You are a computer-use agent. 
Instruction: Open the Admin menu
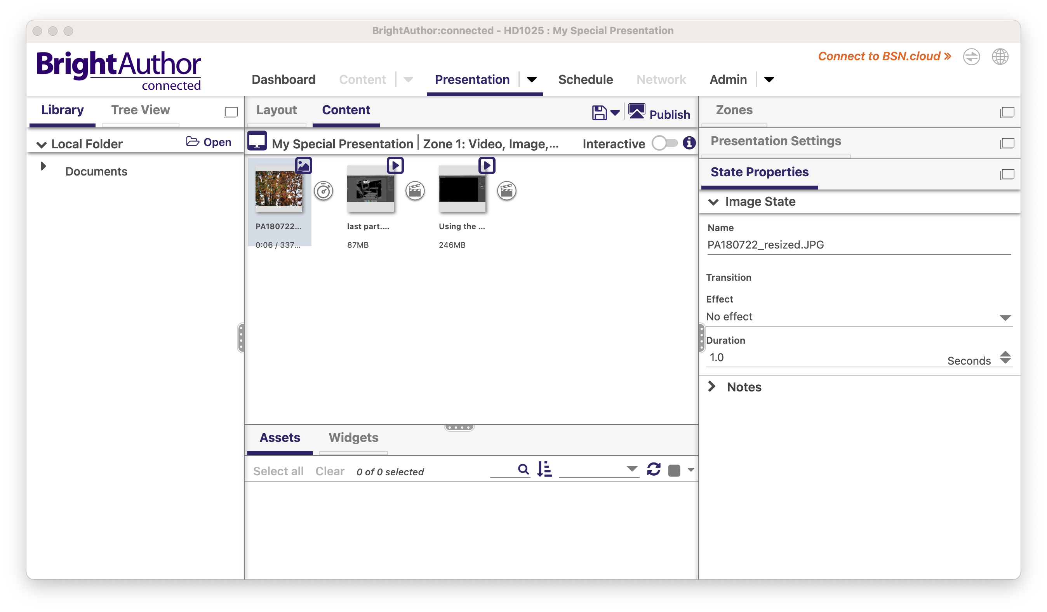pos(728,79)
